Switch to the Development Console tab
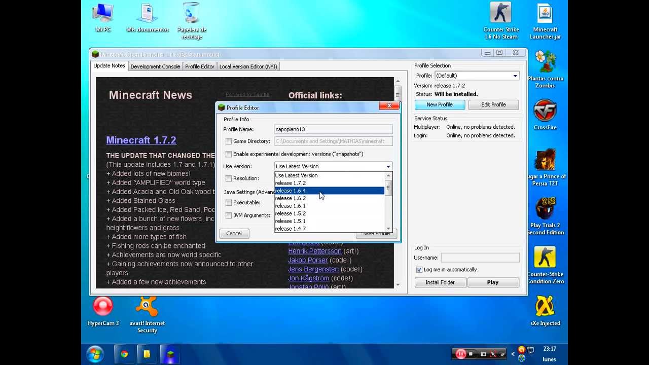 pyautogui.click(x=155, y=66)
